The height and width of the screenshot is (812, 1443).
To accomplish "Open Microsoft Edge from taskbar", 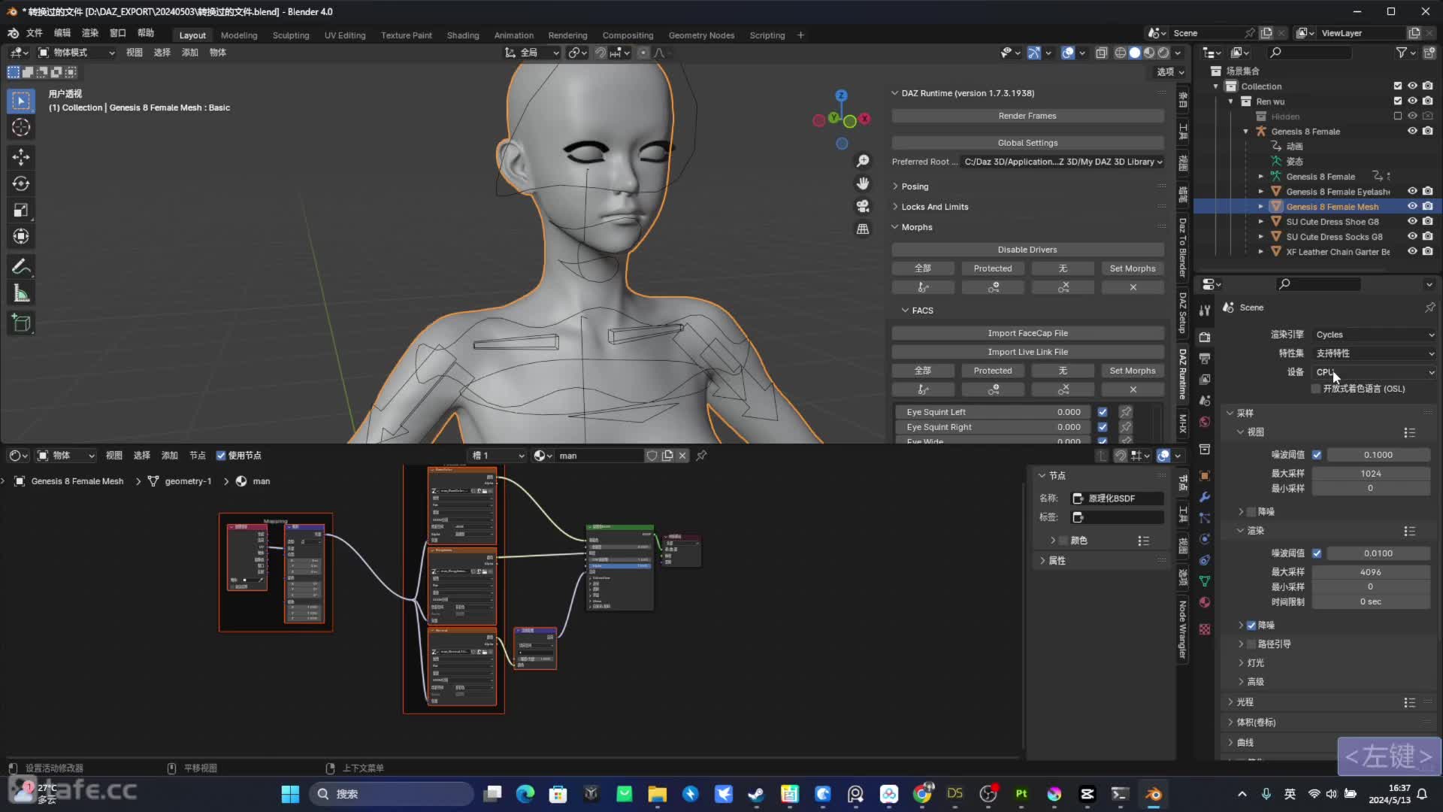I will [525, 794].
